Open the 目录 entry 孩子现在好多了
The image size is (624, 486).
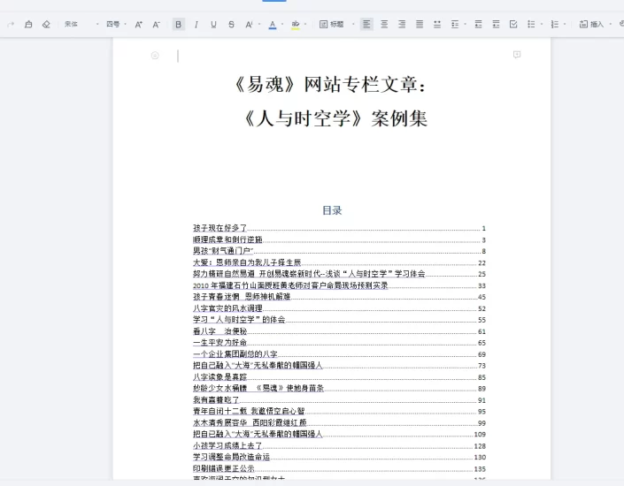coord(221,228)
